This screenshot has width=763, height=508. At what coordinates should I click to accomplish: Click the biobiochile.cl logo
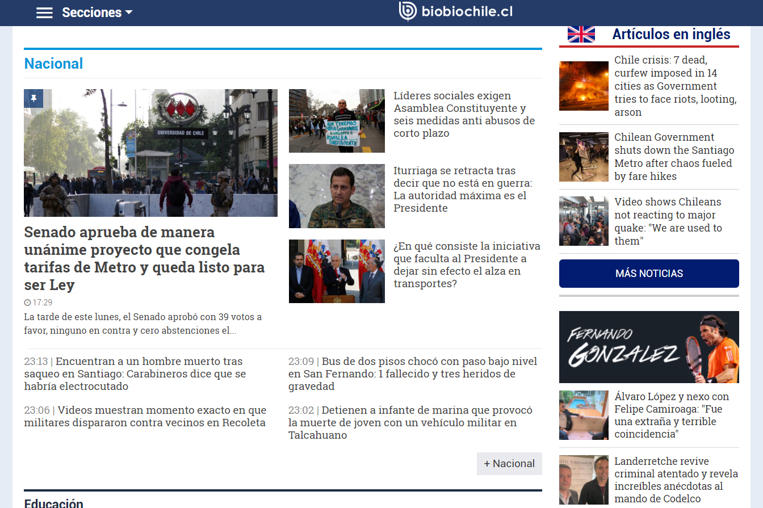tap(456, 11)
